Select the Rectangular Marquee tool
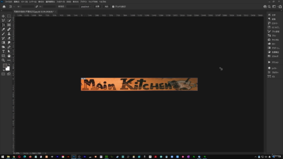 [9, 16]
